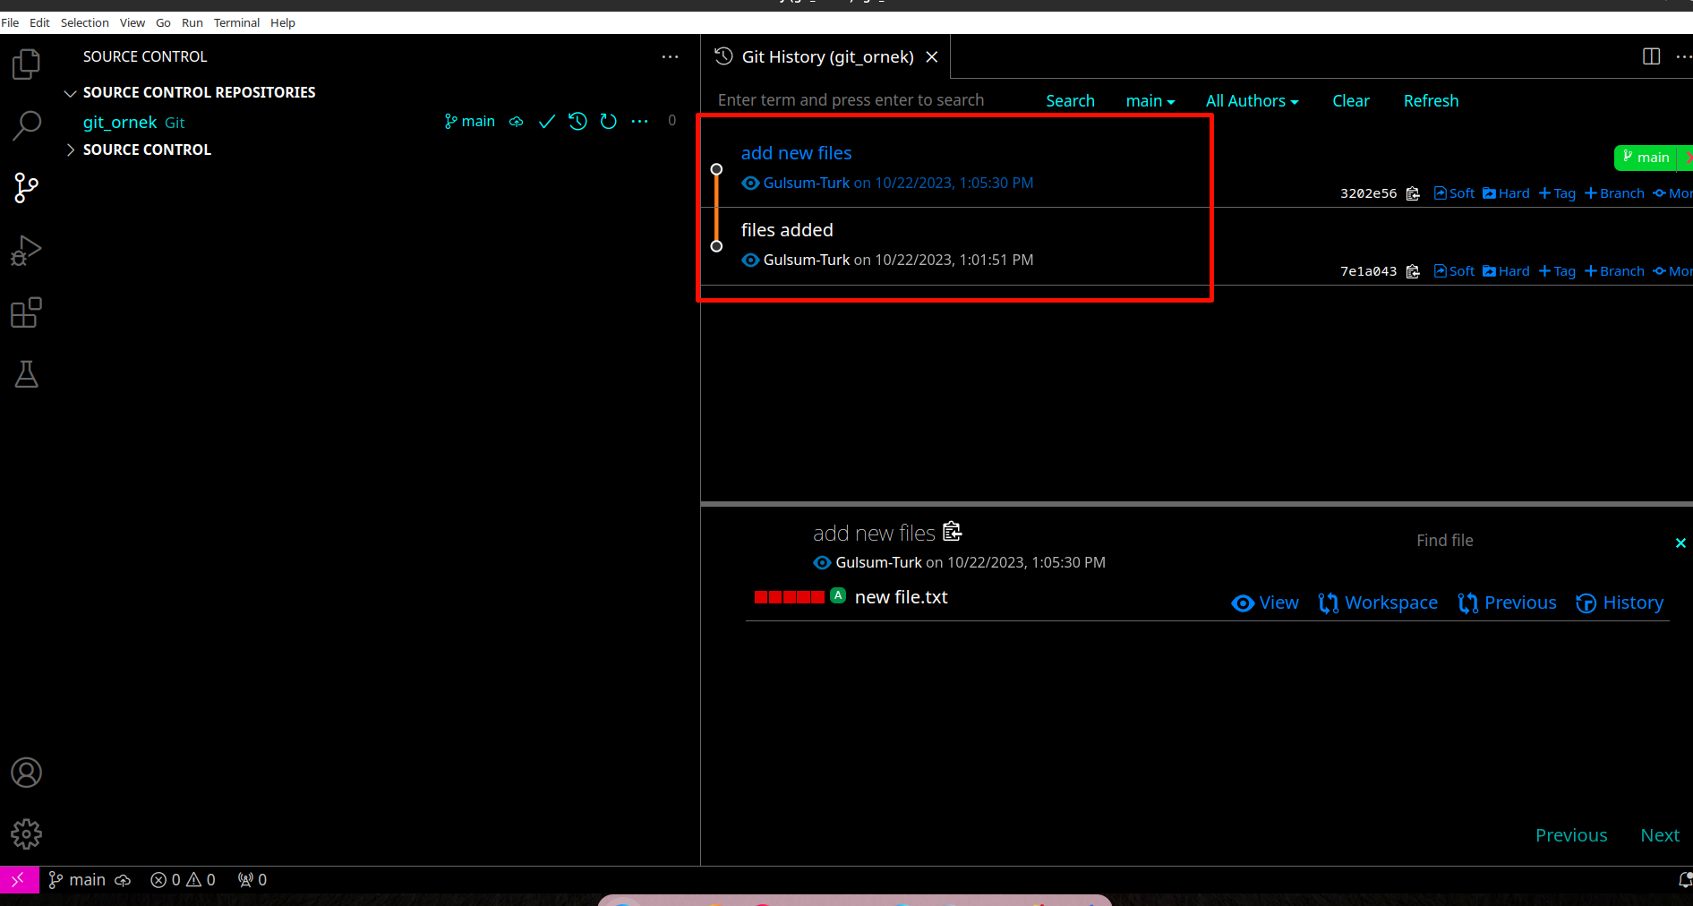This screenshot has width=1693, height=906.
Task: Click the eye icon beside author in commit details
Action: [822, 562]
